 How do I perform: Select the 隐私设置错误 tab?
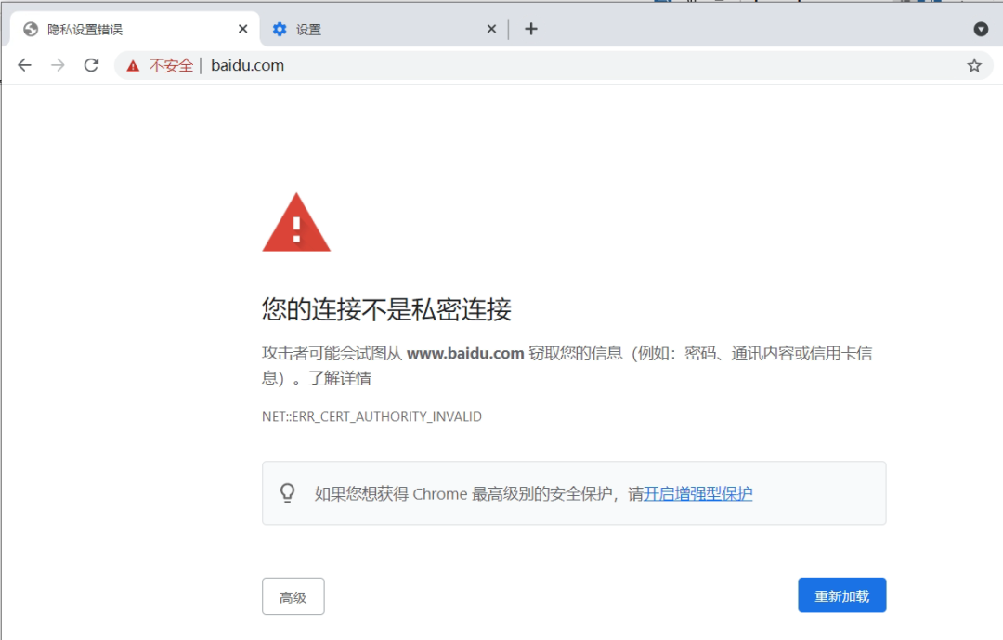[x=135, y=29]
